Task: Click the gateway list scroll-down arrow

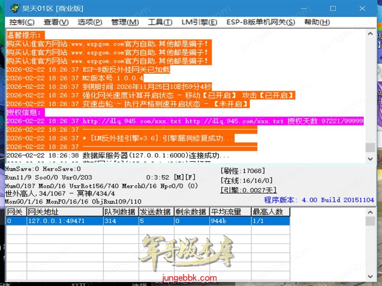Action: click(x=370, y=277)
